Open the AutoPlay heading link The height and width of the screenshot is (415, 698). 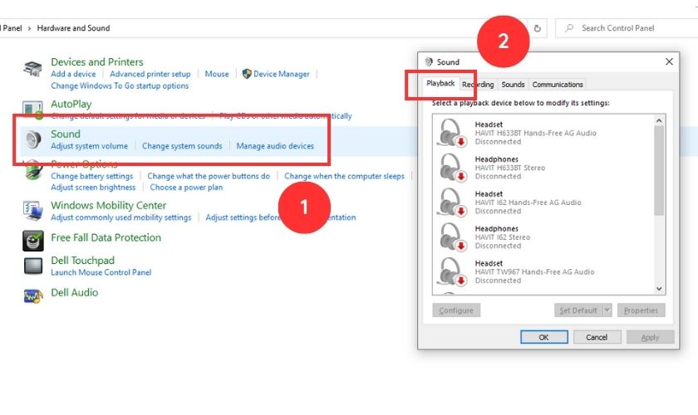point(71,104)
